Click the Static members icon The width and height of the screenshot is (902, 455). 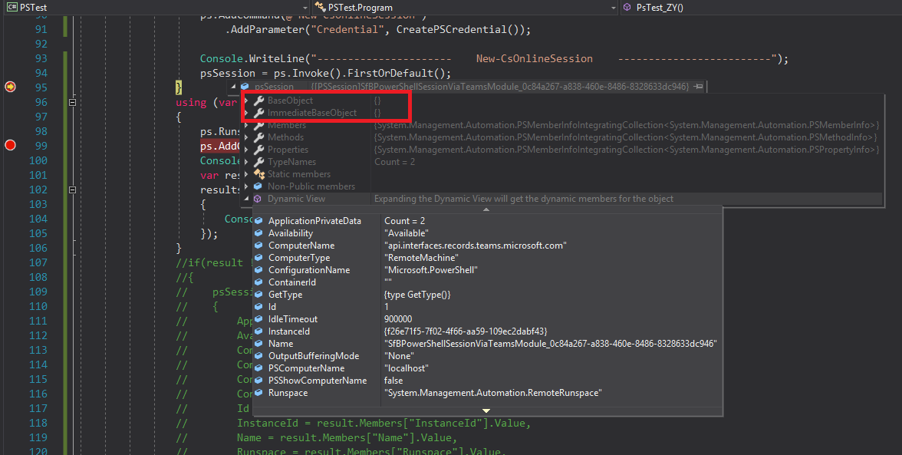point(259,174)
